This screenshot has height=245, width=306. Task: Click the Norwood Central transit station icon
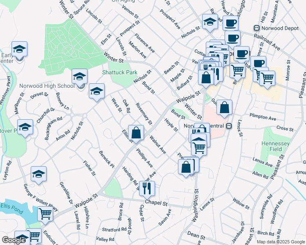(229, 126)
